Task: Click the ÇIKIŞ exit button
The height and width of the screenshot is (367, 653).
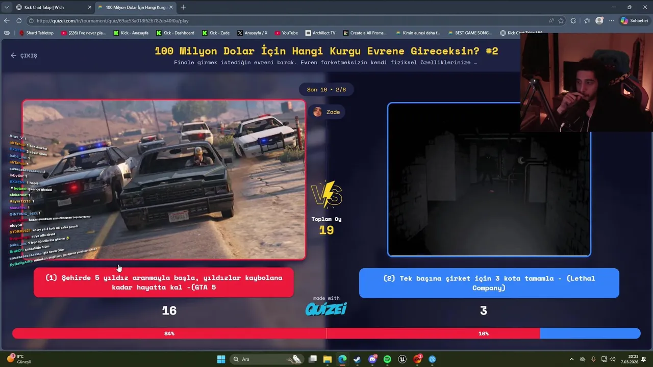Action: tap(24, 56)
